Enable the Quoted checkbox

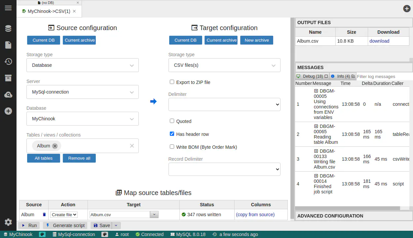pos(172,121)
